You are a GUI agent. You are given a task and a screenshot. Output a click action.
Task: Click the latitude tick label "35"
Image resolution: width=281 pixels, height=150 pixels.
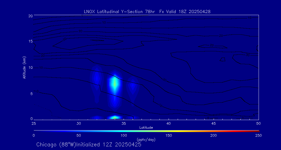[x=124, y=123]
